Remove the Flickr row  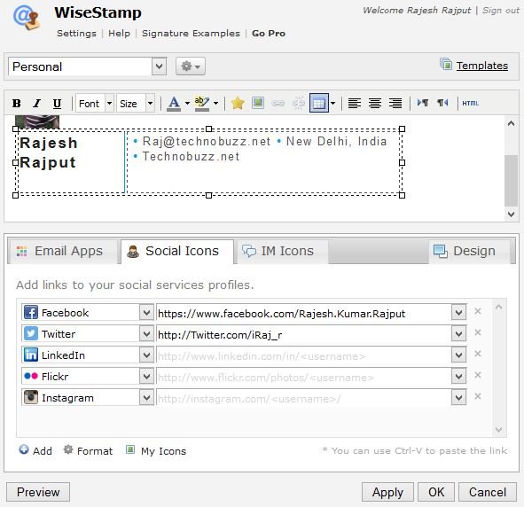[x=478, y=375]
